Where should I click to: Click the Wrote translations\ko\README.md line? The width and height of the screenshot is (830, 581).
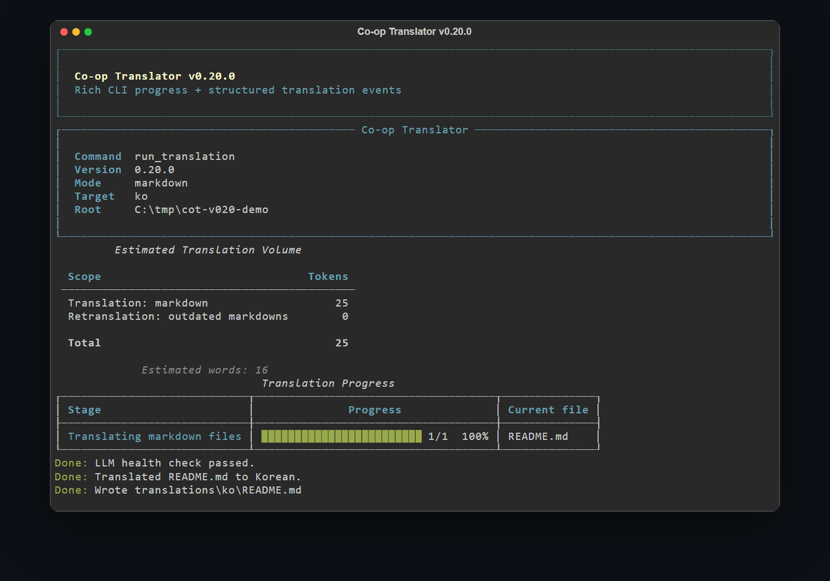pos(178,490)
